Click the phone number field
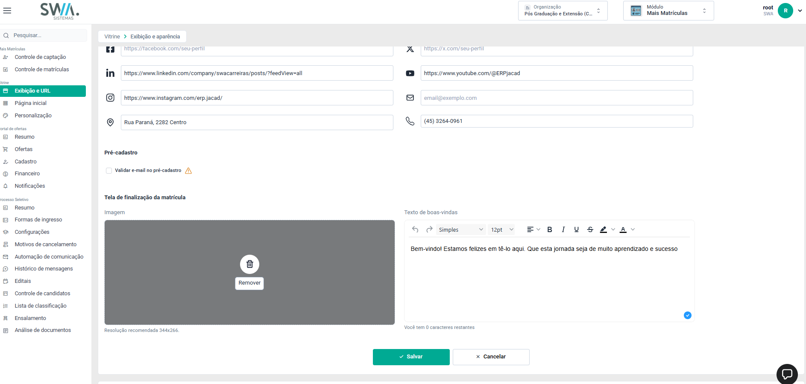This screenshot has width=806, height=384. [557, 121]
